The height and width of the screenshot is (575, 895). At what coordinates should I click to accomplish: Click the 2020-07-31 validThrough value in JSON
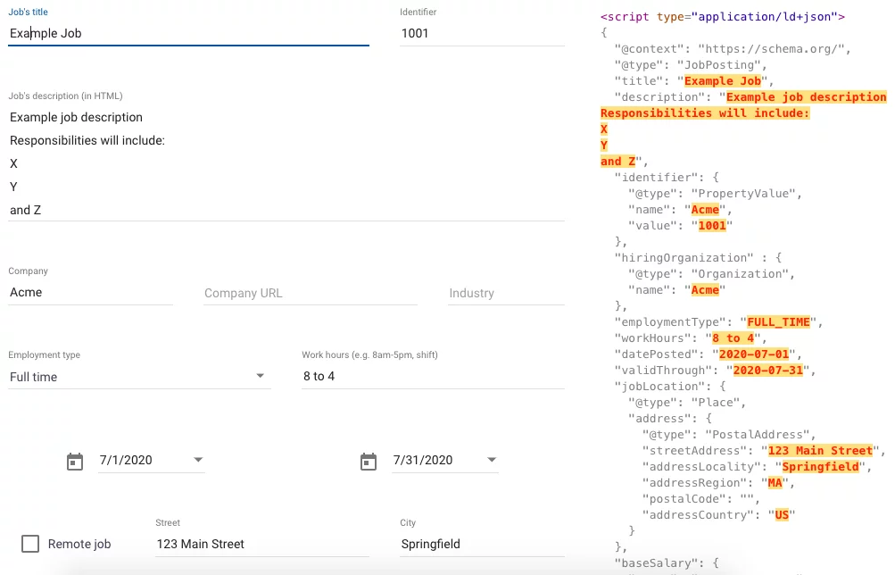(767, 370)
